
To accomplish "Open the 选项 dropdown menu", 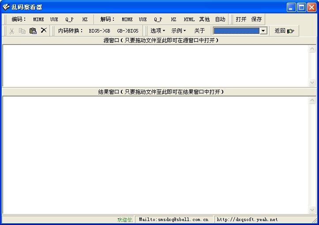I will 158,31.
